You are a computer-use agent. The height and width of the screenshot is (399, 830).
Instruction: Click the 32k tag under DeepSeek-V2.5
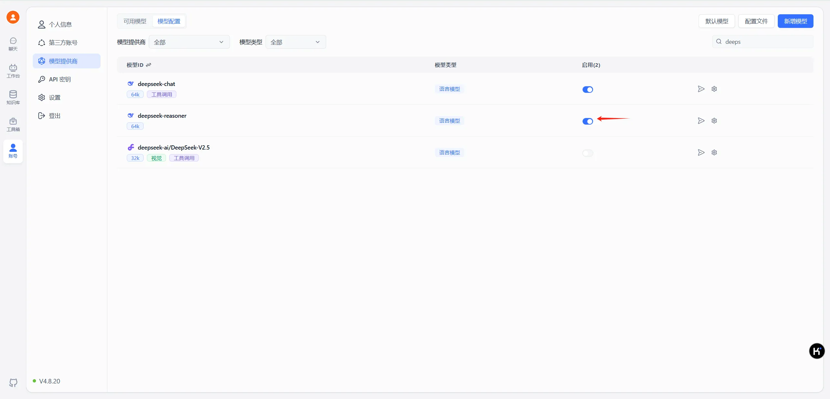[x=135, y=158]
